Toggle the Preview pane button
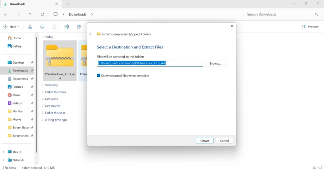 (310, 27)
